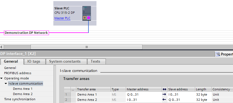Click the DP interface_1 [X2] title bar
The height and width of the screenshot is (103, 233).
(x=107, y=54)
